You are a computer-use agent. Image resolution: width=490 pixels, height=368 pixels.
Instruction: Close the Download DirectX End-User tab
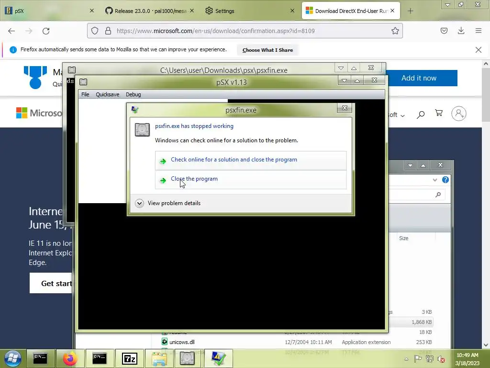[392, 11]
